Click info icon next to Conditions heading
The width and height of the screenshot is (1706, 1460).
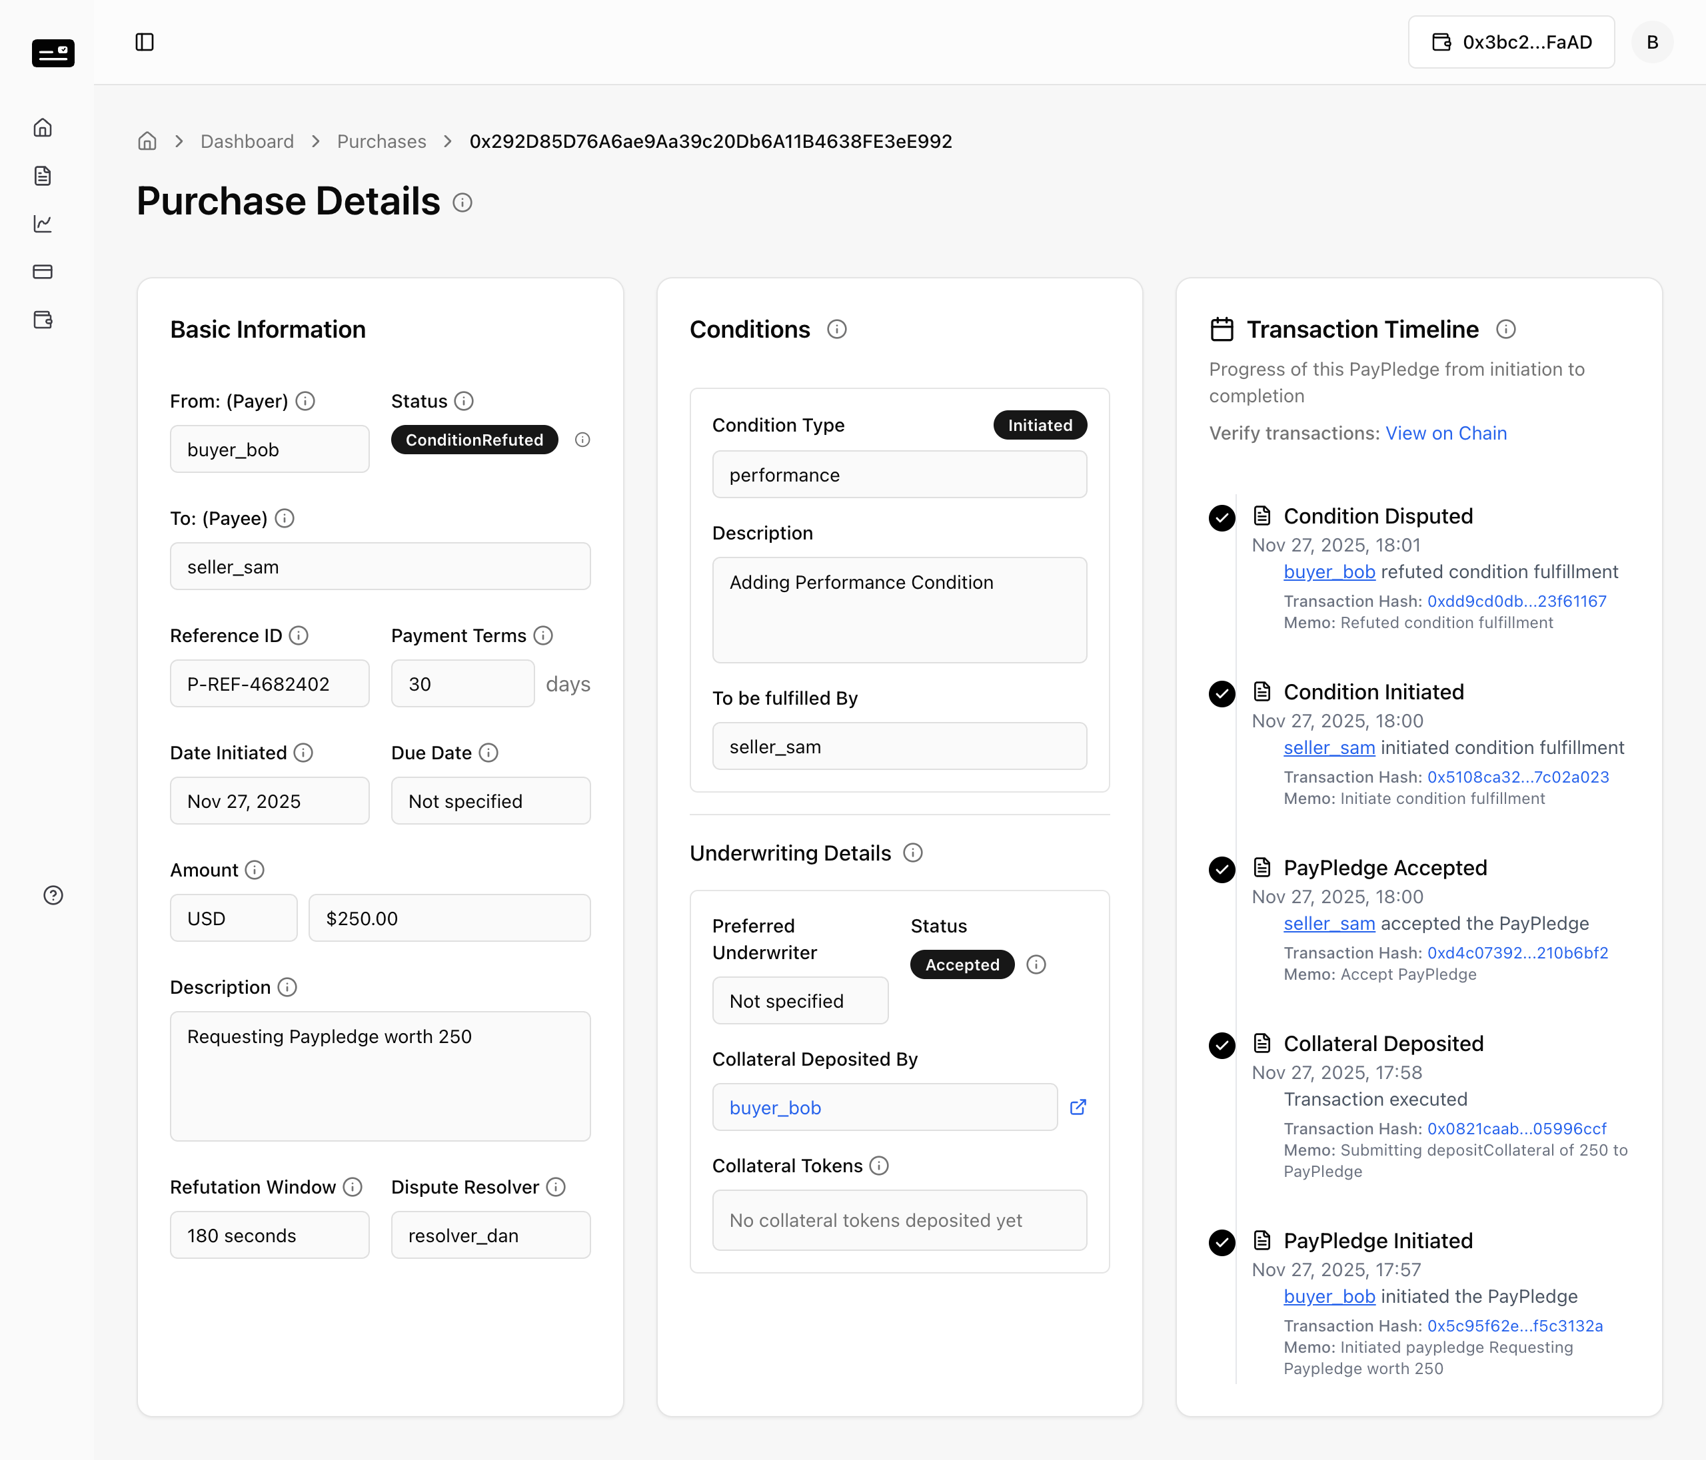tap(836, 329)
